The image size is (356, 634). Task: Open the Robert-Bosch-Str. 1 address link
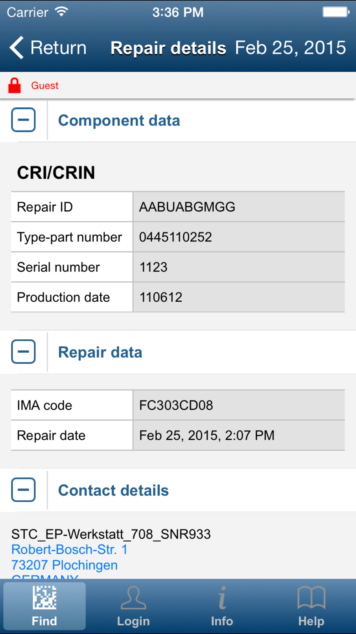pos(69,549)
